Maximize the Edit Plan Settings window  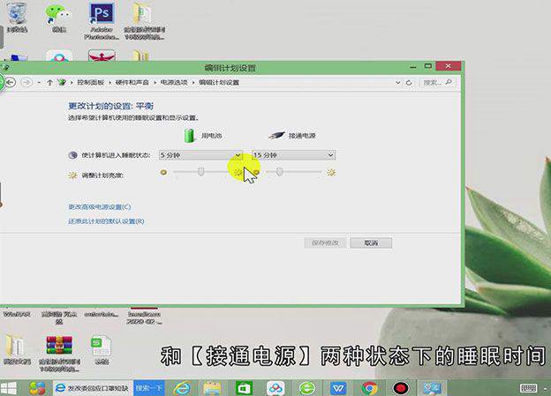428,66
